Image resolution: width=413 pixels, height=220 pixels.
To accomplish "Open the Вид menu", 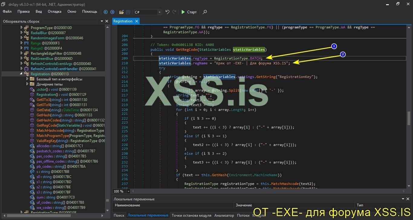I will 39,11.
